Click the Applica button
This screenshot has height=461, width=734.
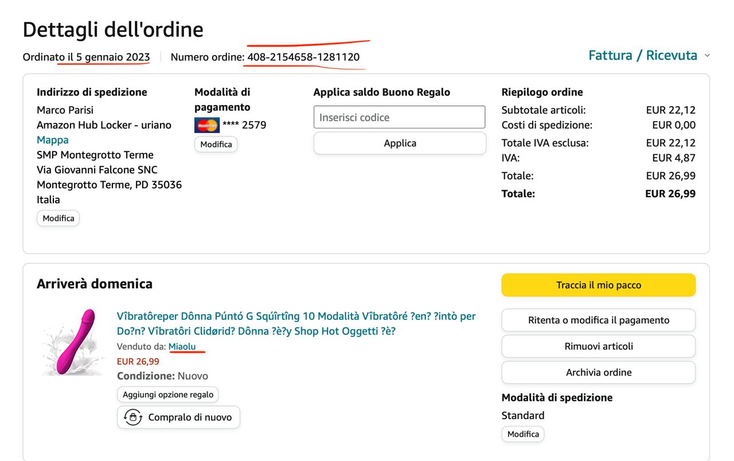[x=400, y=143]
